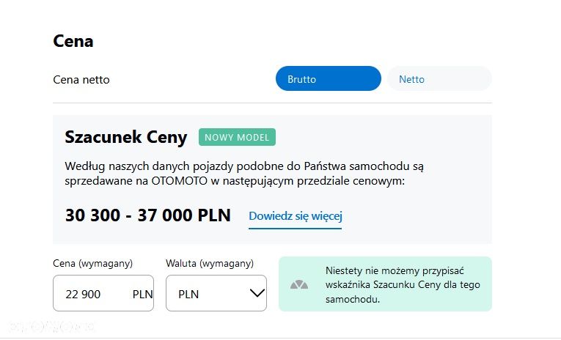Click the 30 300 - 37 000 PLN range
This screenshot has height=340, width=561.
click(x=147, y=215)
